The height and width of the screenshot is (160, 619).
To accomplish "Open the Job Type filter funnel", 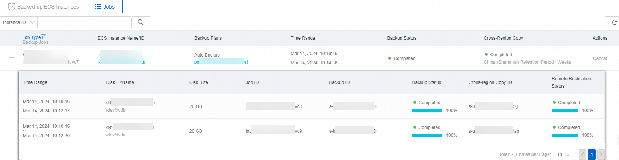I will tap(44, 37).
